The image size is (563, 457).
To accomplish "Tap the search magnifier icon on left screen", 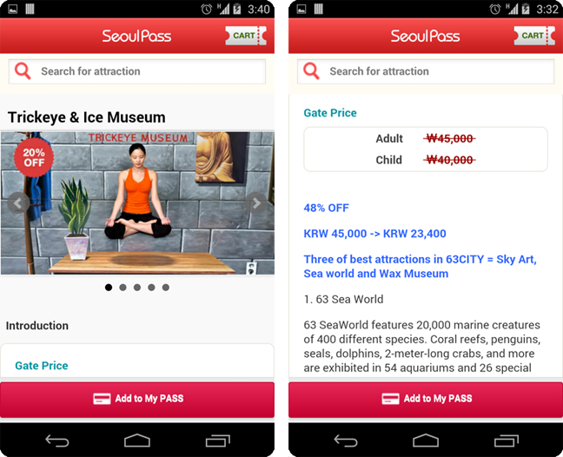I will pos(23,71).
